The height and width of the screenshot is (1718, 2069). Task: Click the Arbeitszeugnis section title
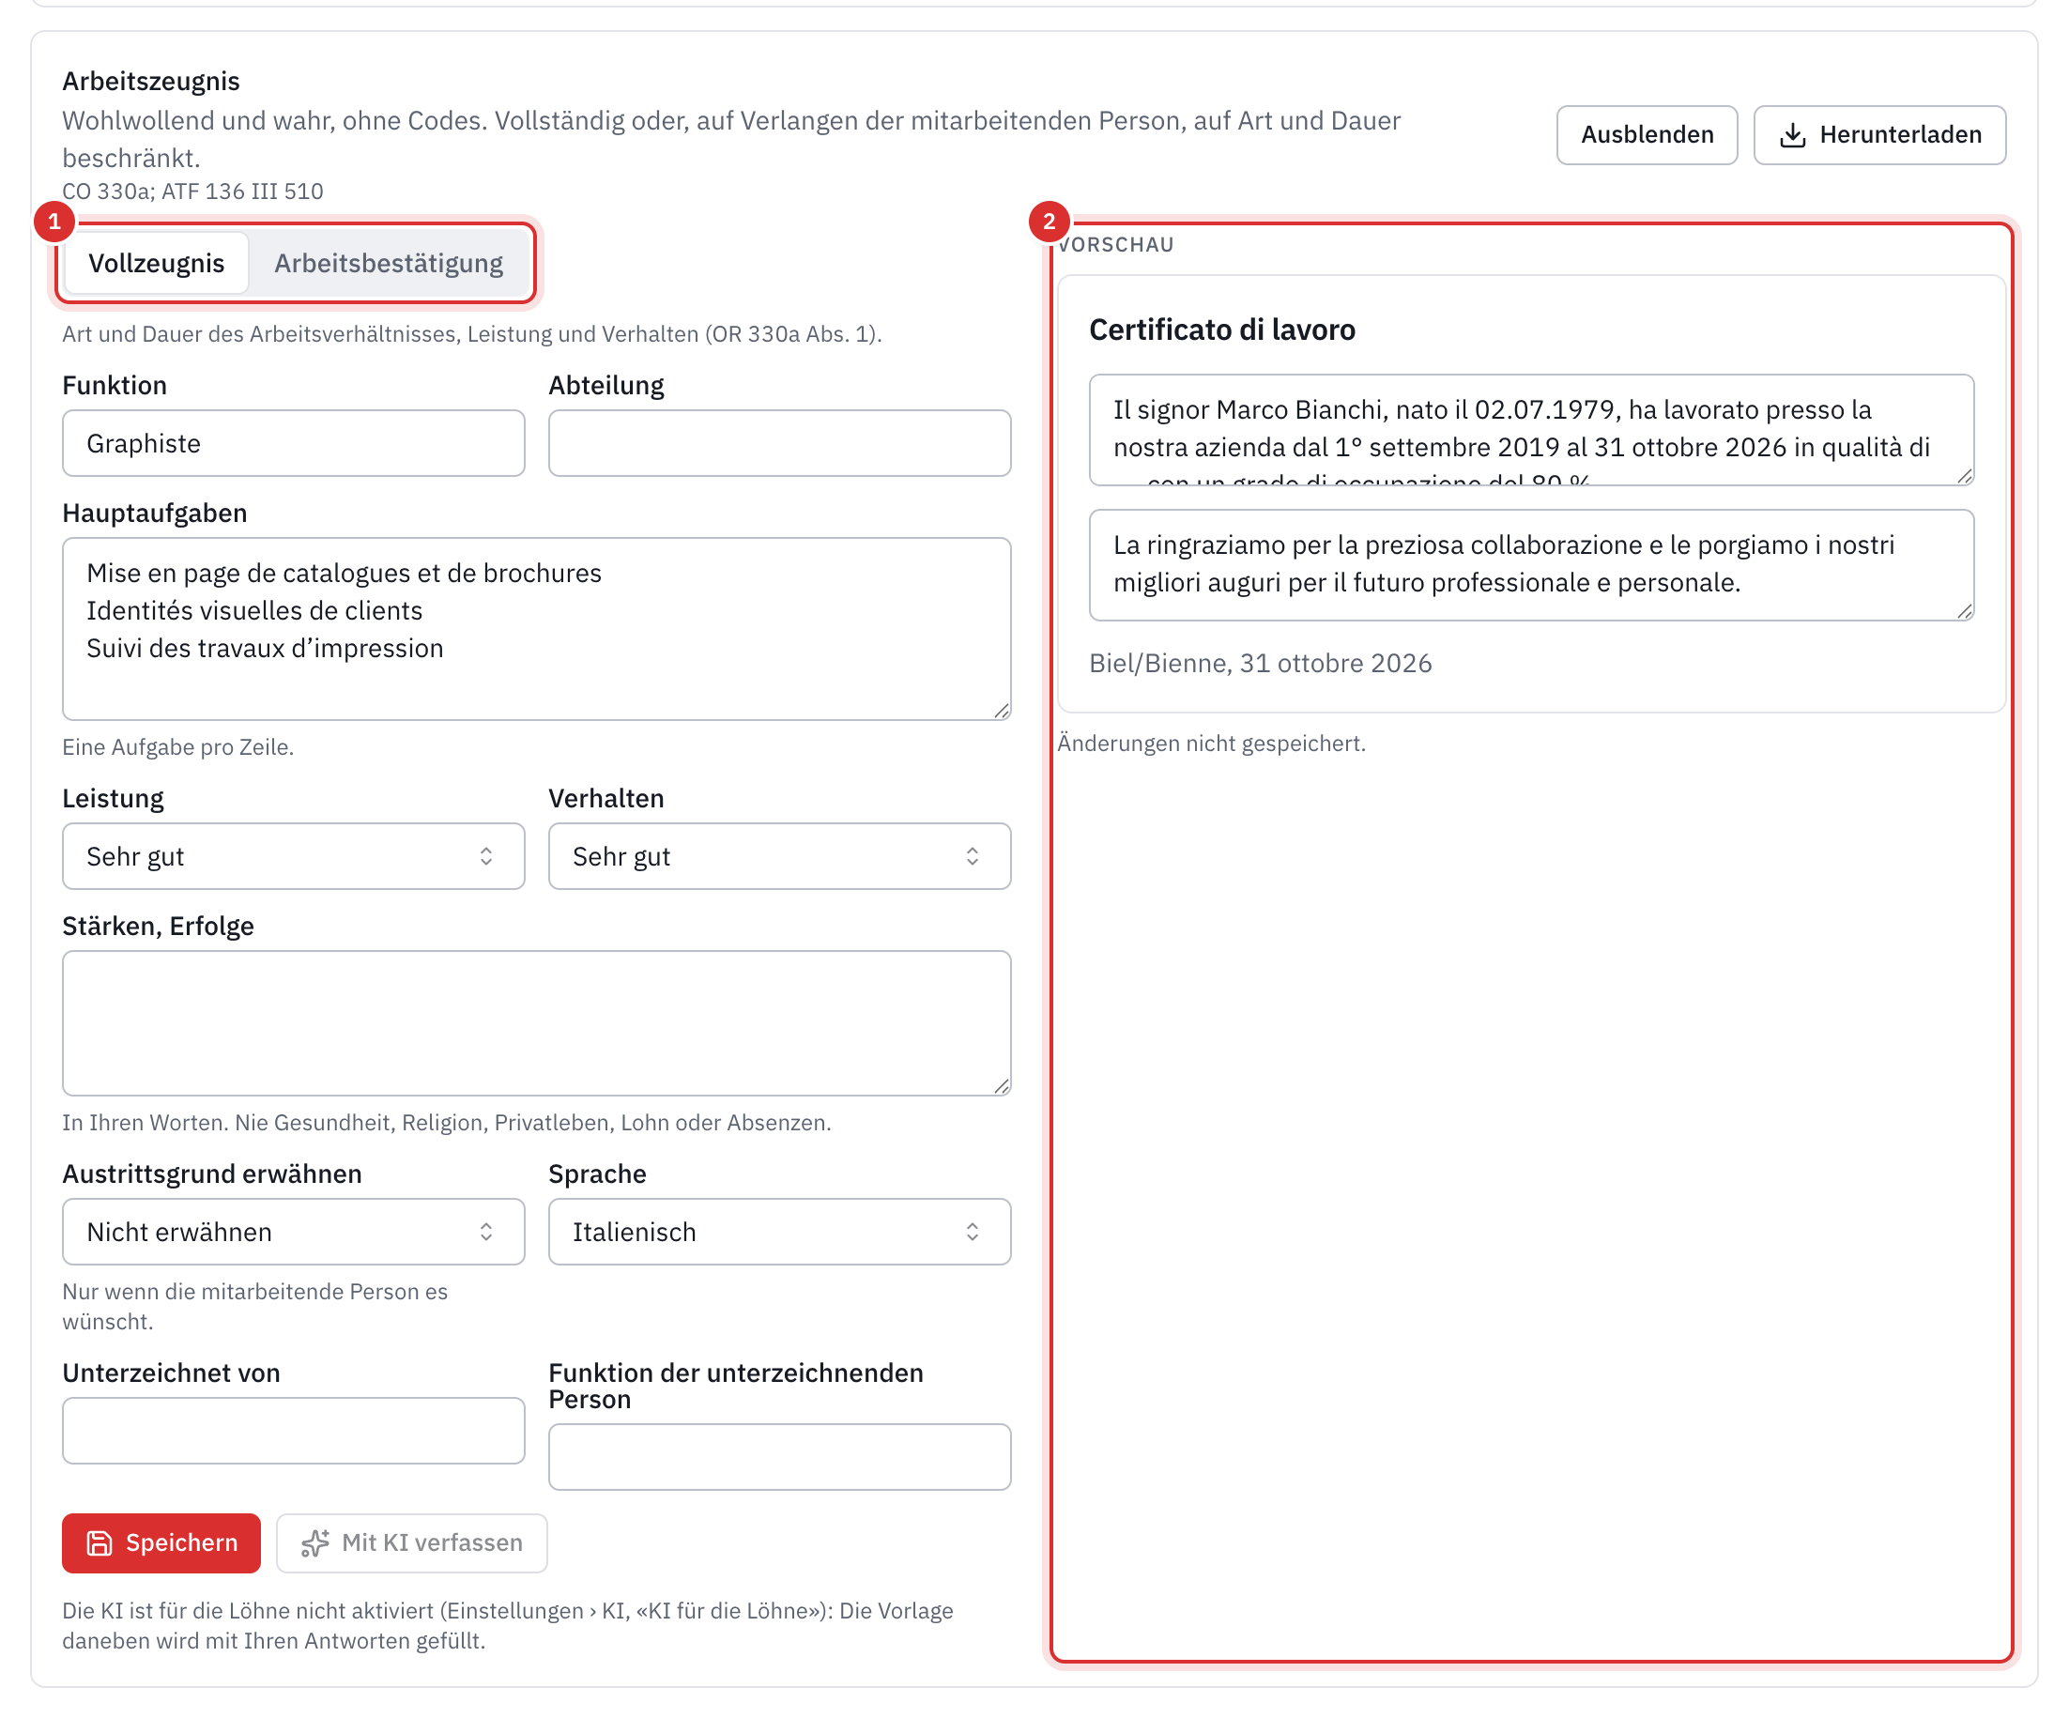pyautogui.click(x=151, y=81)
